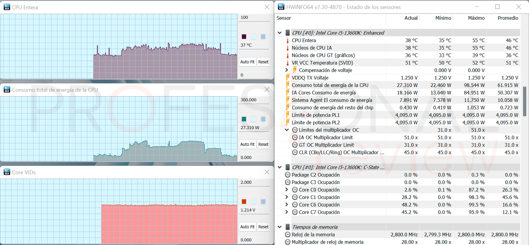The image size is (529, 245).
Task: Click clock icon of Package C2 Ocupación
Action: [x=288, y=175]
